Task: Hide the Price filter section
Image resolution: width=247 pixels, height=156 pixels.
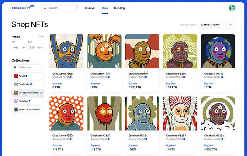Action: [41, 36]
